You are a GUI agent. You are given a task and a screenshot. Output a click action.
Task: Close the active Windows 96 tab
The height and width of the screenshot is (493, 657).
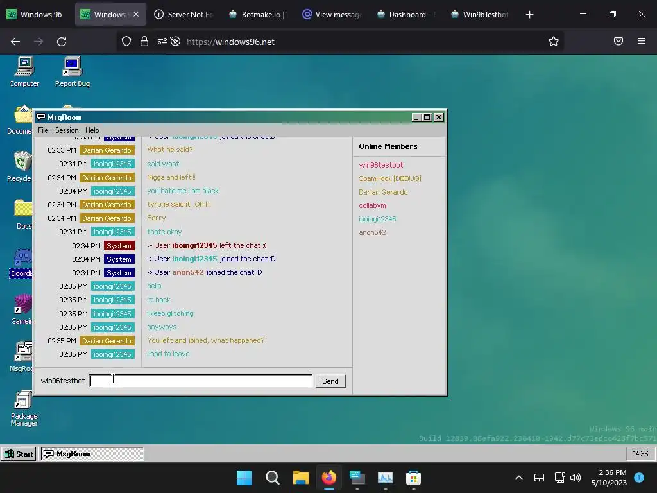136,14
